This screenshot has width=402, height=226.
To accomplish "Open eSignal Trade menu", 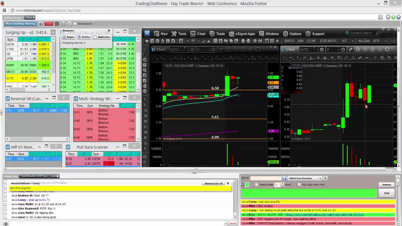I will (x=217, y=34).
